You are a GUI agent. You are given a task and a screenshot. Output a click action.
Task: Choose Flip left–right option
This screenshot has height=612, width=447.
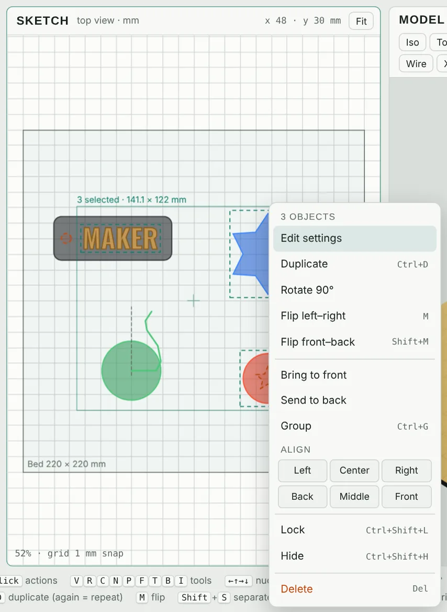click(x=354, y=316)
